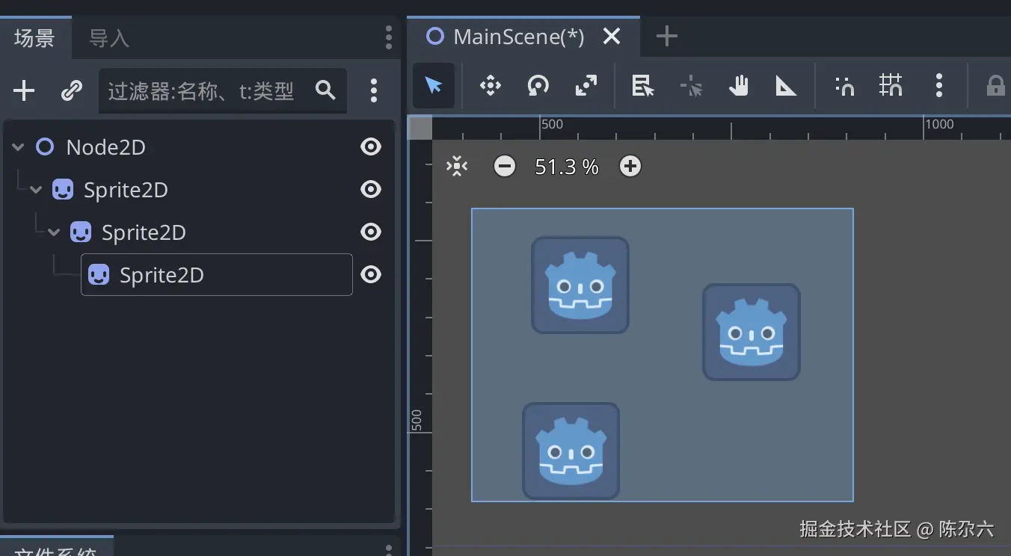This screenshot has height=556, width=1011.
Task: Switch to the 导入 tab
Action: [x=109, y=38]
